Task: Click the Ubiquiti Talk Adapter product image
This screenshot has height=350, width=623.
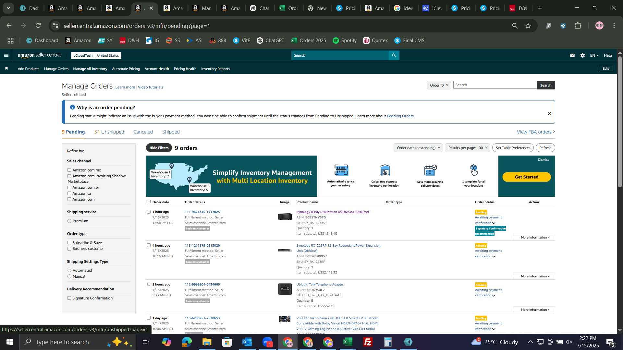Action: tap(285, 289)
